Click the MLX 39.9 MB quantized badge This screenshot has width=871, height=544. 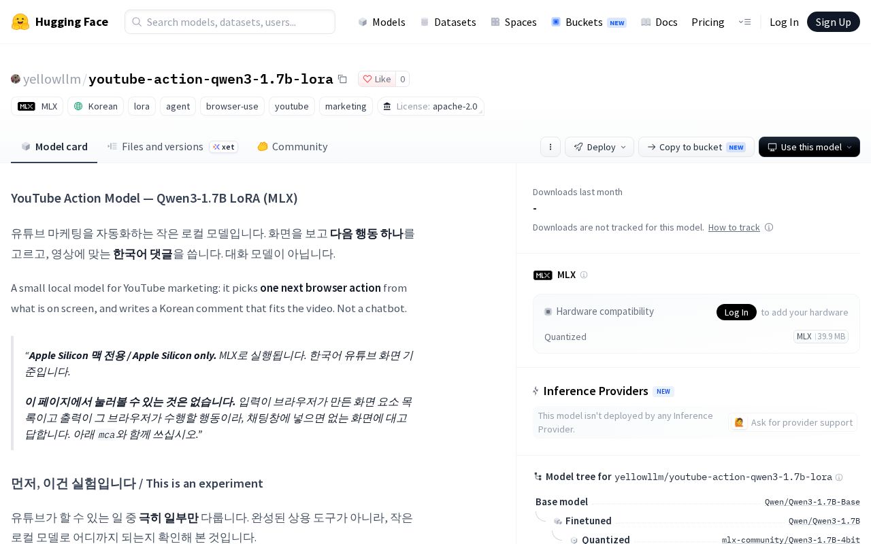click(821, 337)
